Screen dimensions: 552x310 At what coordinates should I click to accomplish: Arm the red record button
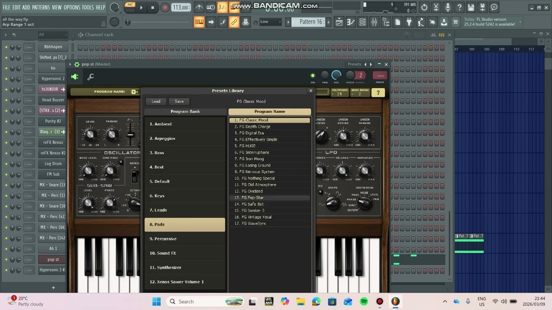click(165, 7)
